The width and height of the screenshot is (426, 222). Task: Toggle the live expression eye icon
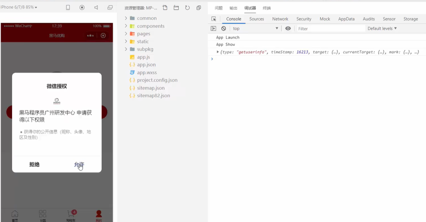click(288, 29)
